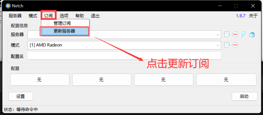This screenshot has width=263, height=115.
Task: Click the third 无 profile button
Action: (x=164, y=80)
